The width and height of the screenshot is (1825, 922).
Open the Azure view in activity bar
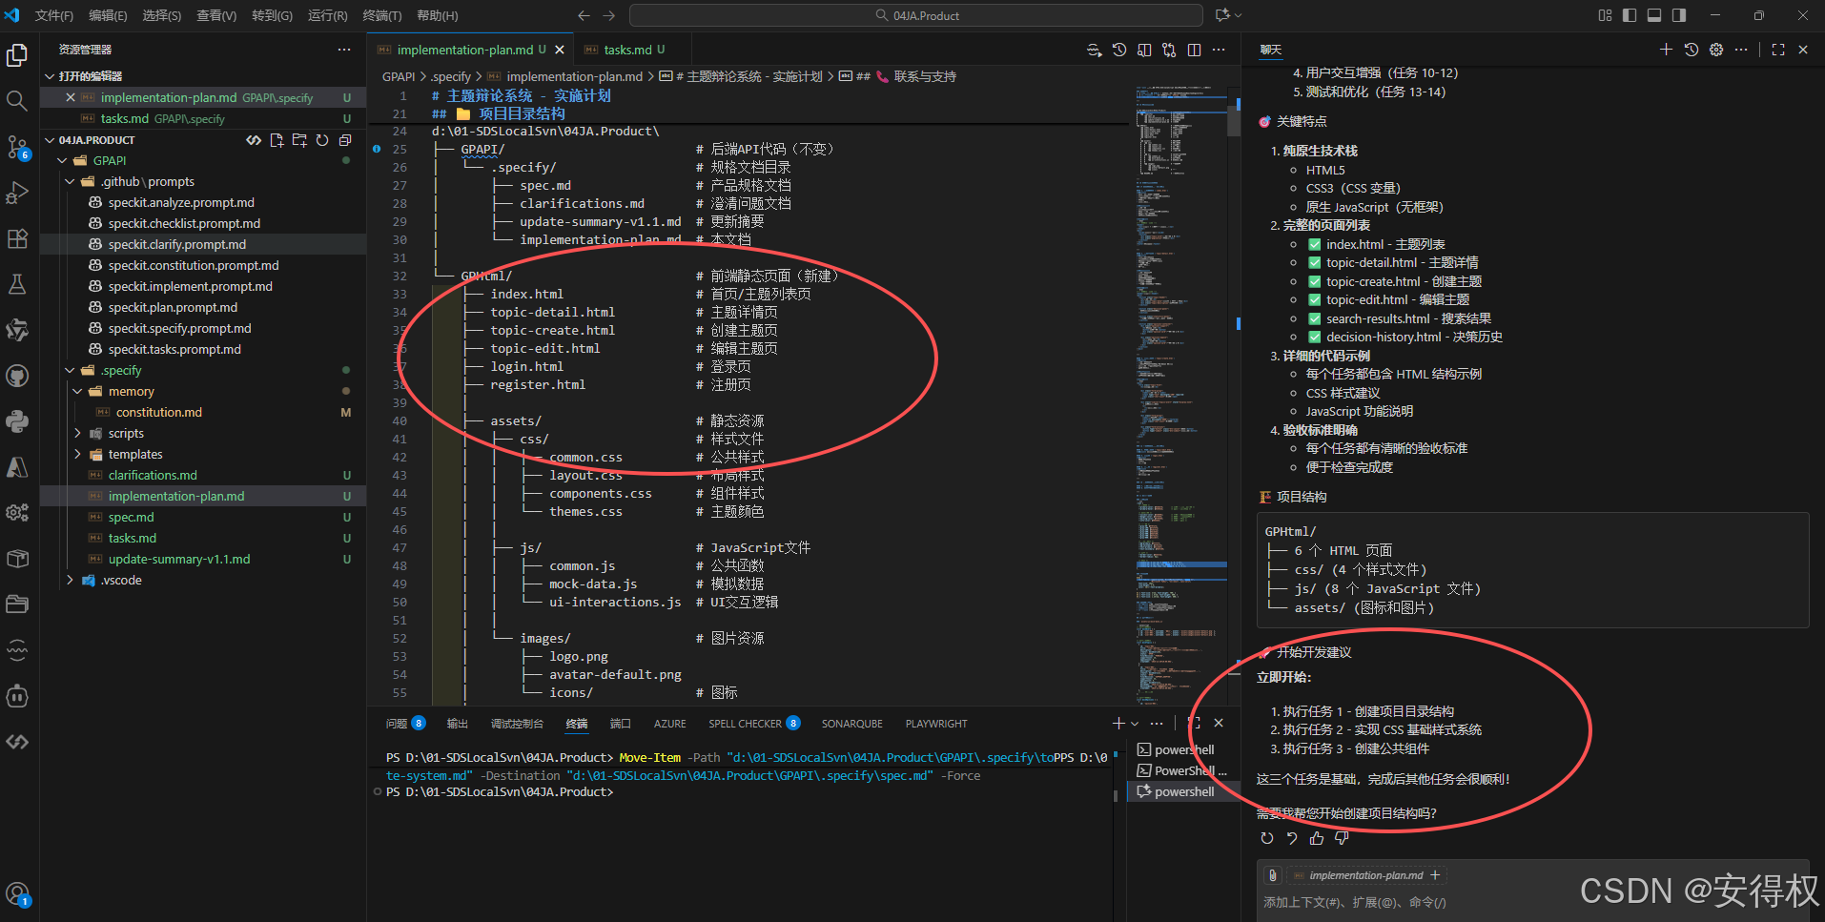(17, 467)
